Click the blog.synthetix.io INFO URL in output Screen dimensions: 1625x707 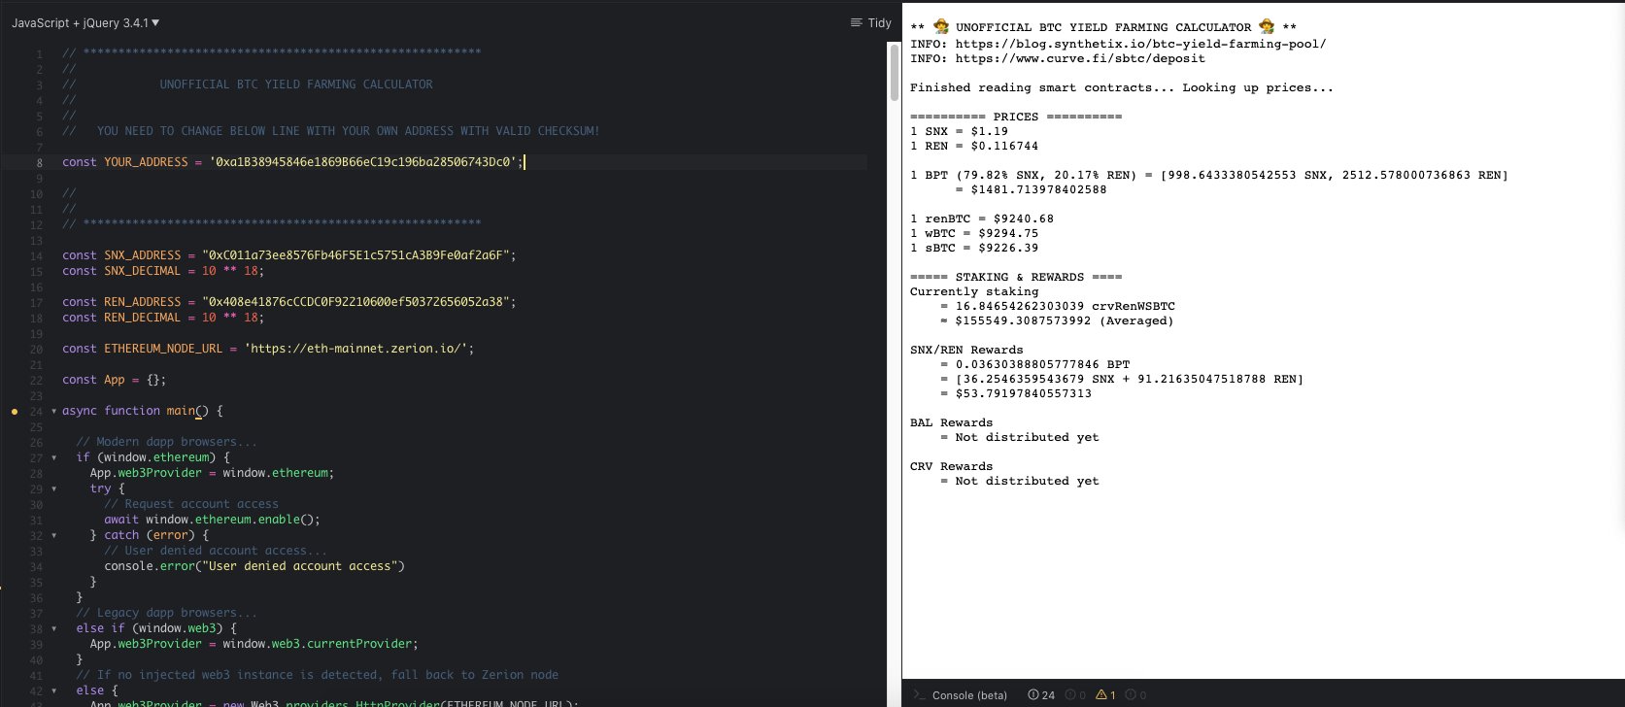coord(1140,44)
